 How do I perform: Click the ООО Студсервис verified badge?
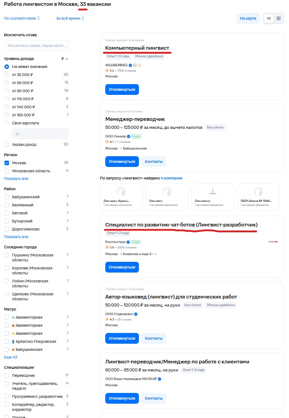tap(136, 314)
